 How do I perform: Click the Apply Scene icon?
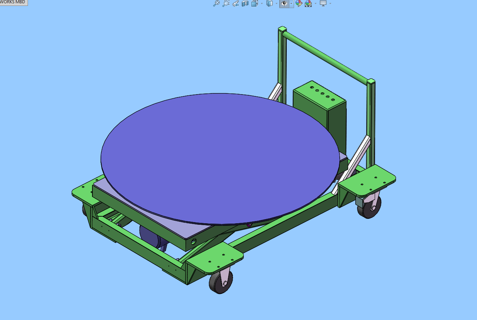[308, 4]
